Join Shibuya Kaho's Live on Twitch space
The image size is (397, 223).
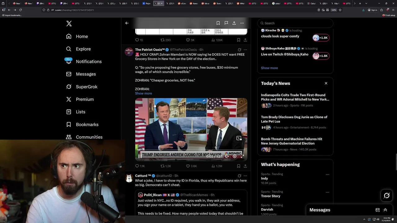pyautogui.click(x=321, y=56)
